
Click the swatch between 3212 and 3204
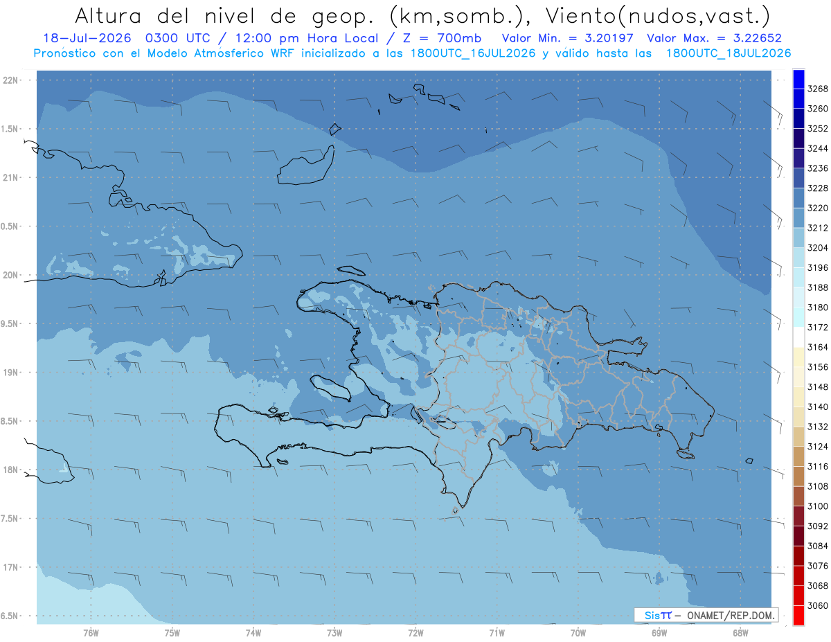point(798,238)
